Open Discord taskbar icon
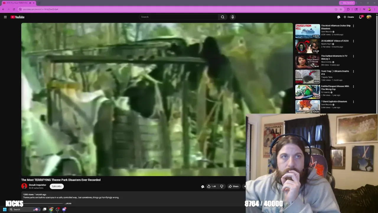 pyautogui.click(x=64, y=209)
